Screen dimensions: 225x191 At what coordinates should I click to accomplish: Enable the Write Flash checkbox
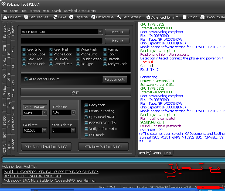78,49
